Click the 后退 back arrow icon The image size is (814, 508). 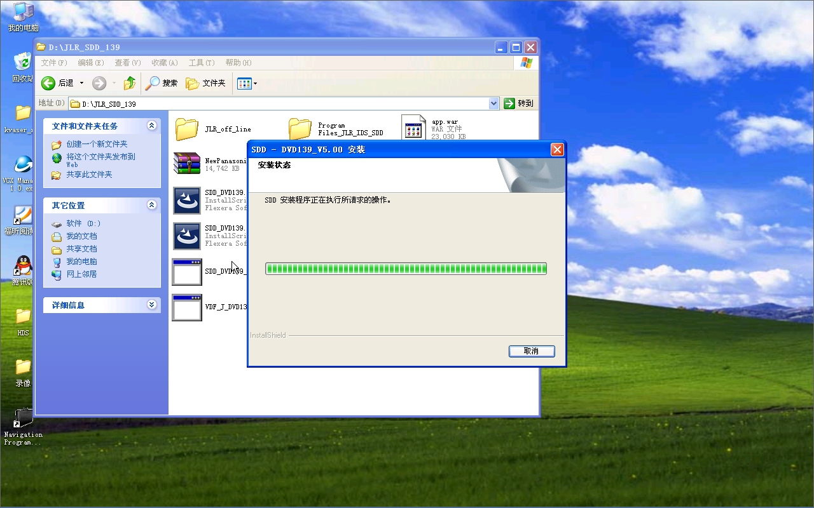(48, 83)
